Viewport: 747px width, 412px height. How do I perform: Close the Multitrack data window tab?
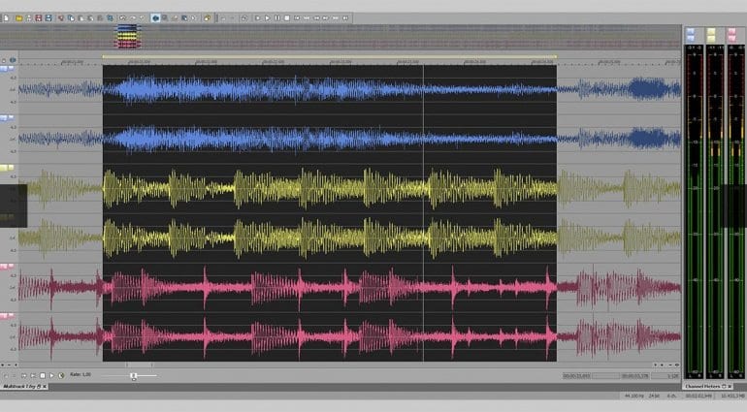(45, 386)
